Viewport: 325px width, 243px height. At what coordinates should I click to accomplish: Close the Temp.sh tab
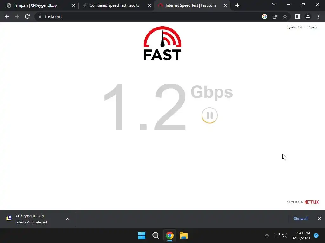pyautogui.click(x=74, y=6)
